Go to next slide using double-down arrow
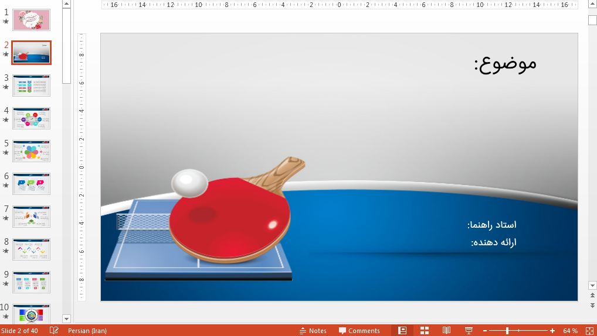 (x=592, y=306)
